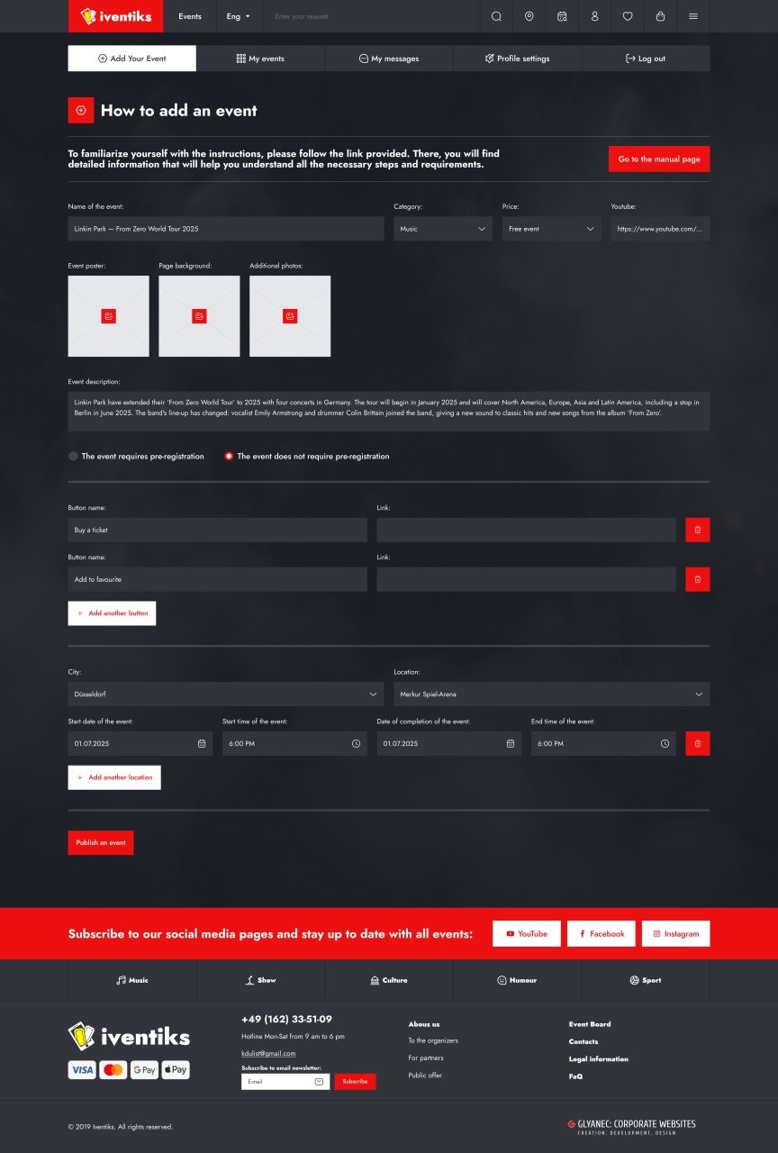Screen dimensions: 778x1153
Task: Click Link field beside Buy a ticket
Action: [x=526, y=530]
